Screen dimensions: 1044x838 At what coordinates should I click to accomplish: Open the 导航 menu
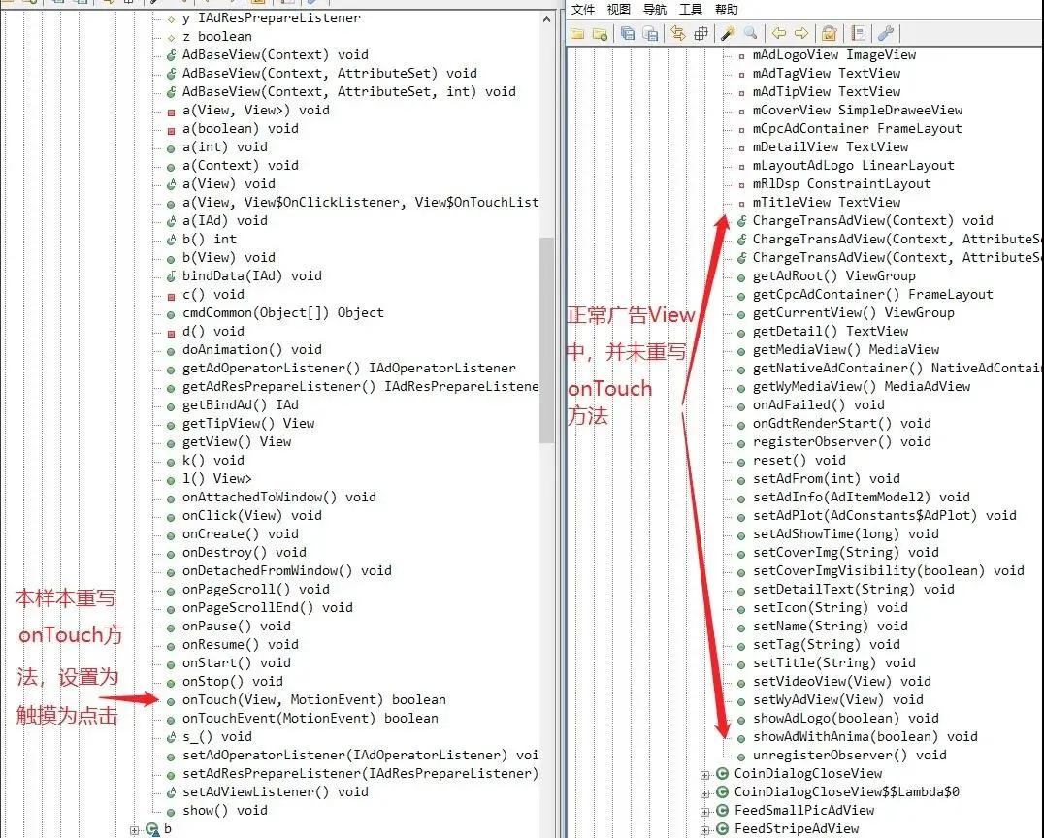point(655,9)
